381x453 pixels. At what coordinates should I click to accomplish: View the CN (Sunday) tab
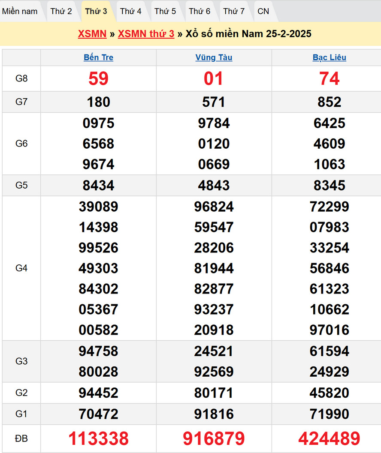263,11
